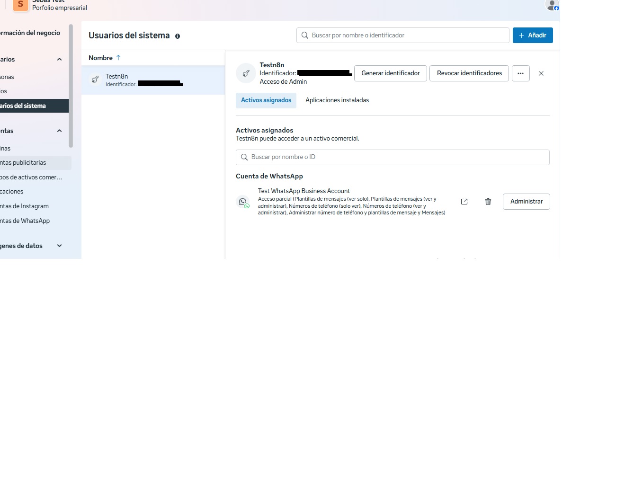Open Información del negocio in the sidebar

(30, 33)
